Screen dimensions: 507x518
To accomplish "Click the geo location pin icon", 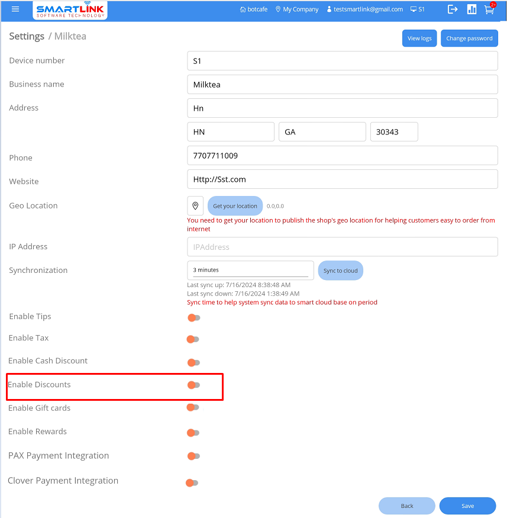I will tap(195, 206).
